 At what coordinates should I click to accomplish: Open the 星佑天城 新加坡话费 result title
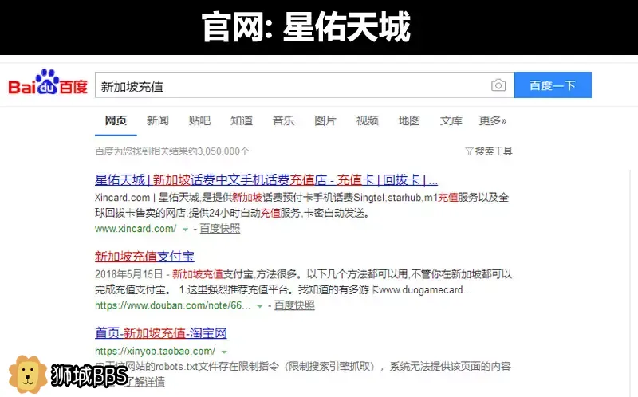[266, 180]
